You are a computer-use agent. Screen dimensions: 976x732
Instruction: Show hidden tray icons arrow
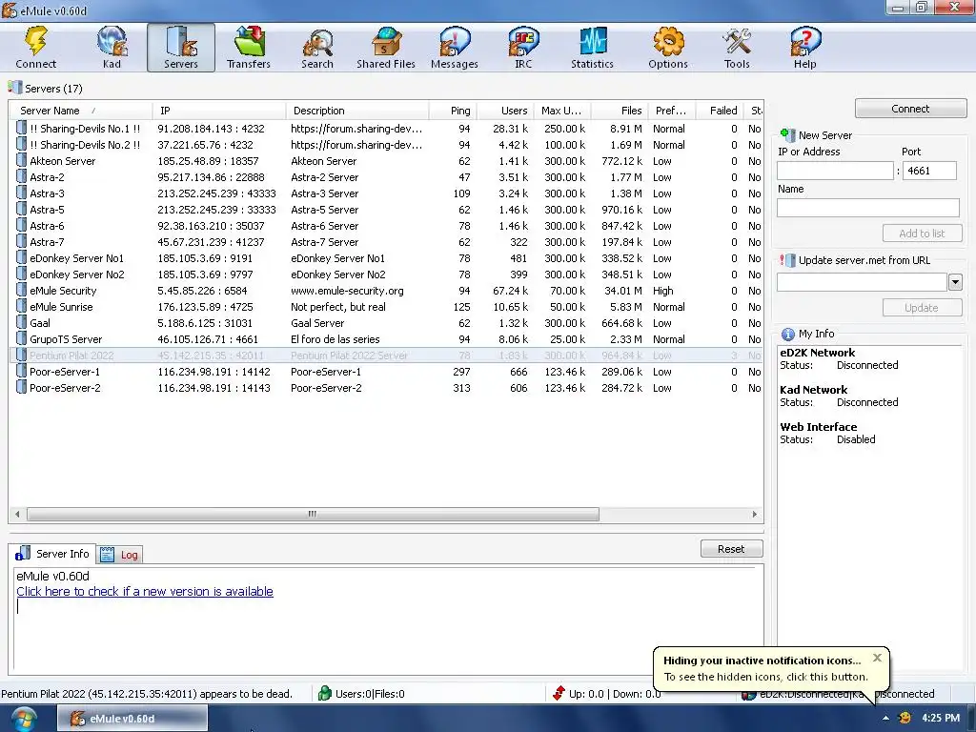pos(885,719)
